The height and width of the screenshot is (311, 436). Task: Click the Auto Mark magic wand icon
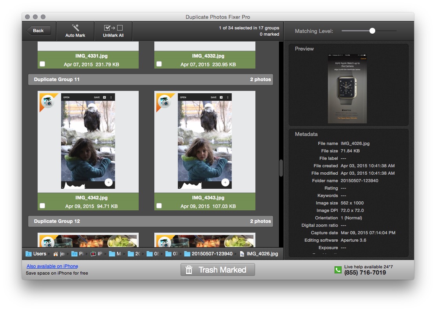click(75, 28)
